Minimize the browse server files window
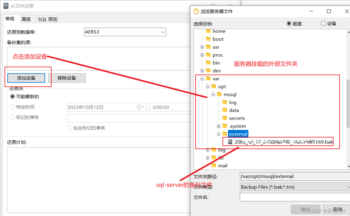The image size is (350, 216). (311, 11)
